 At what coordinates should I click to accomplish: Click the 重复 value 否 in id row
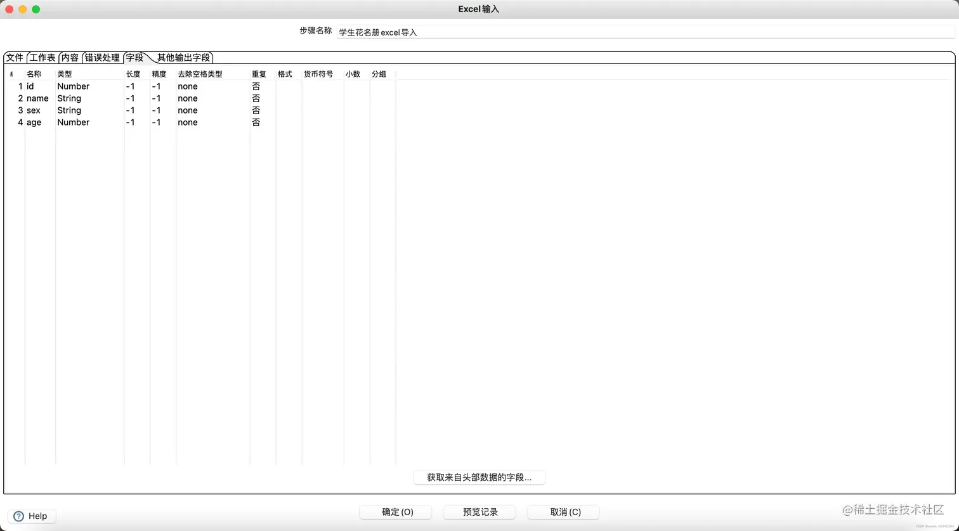(263, 86)
